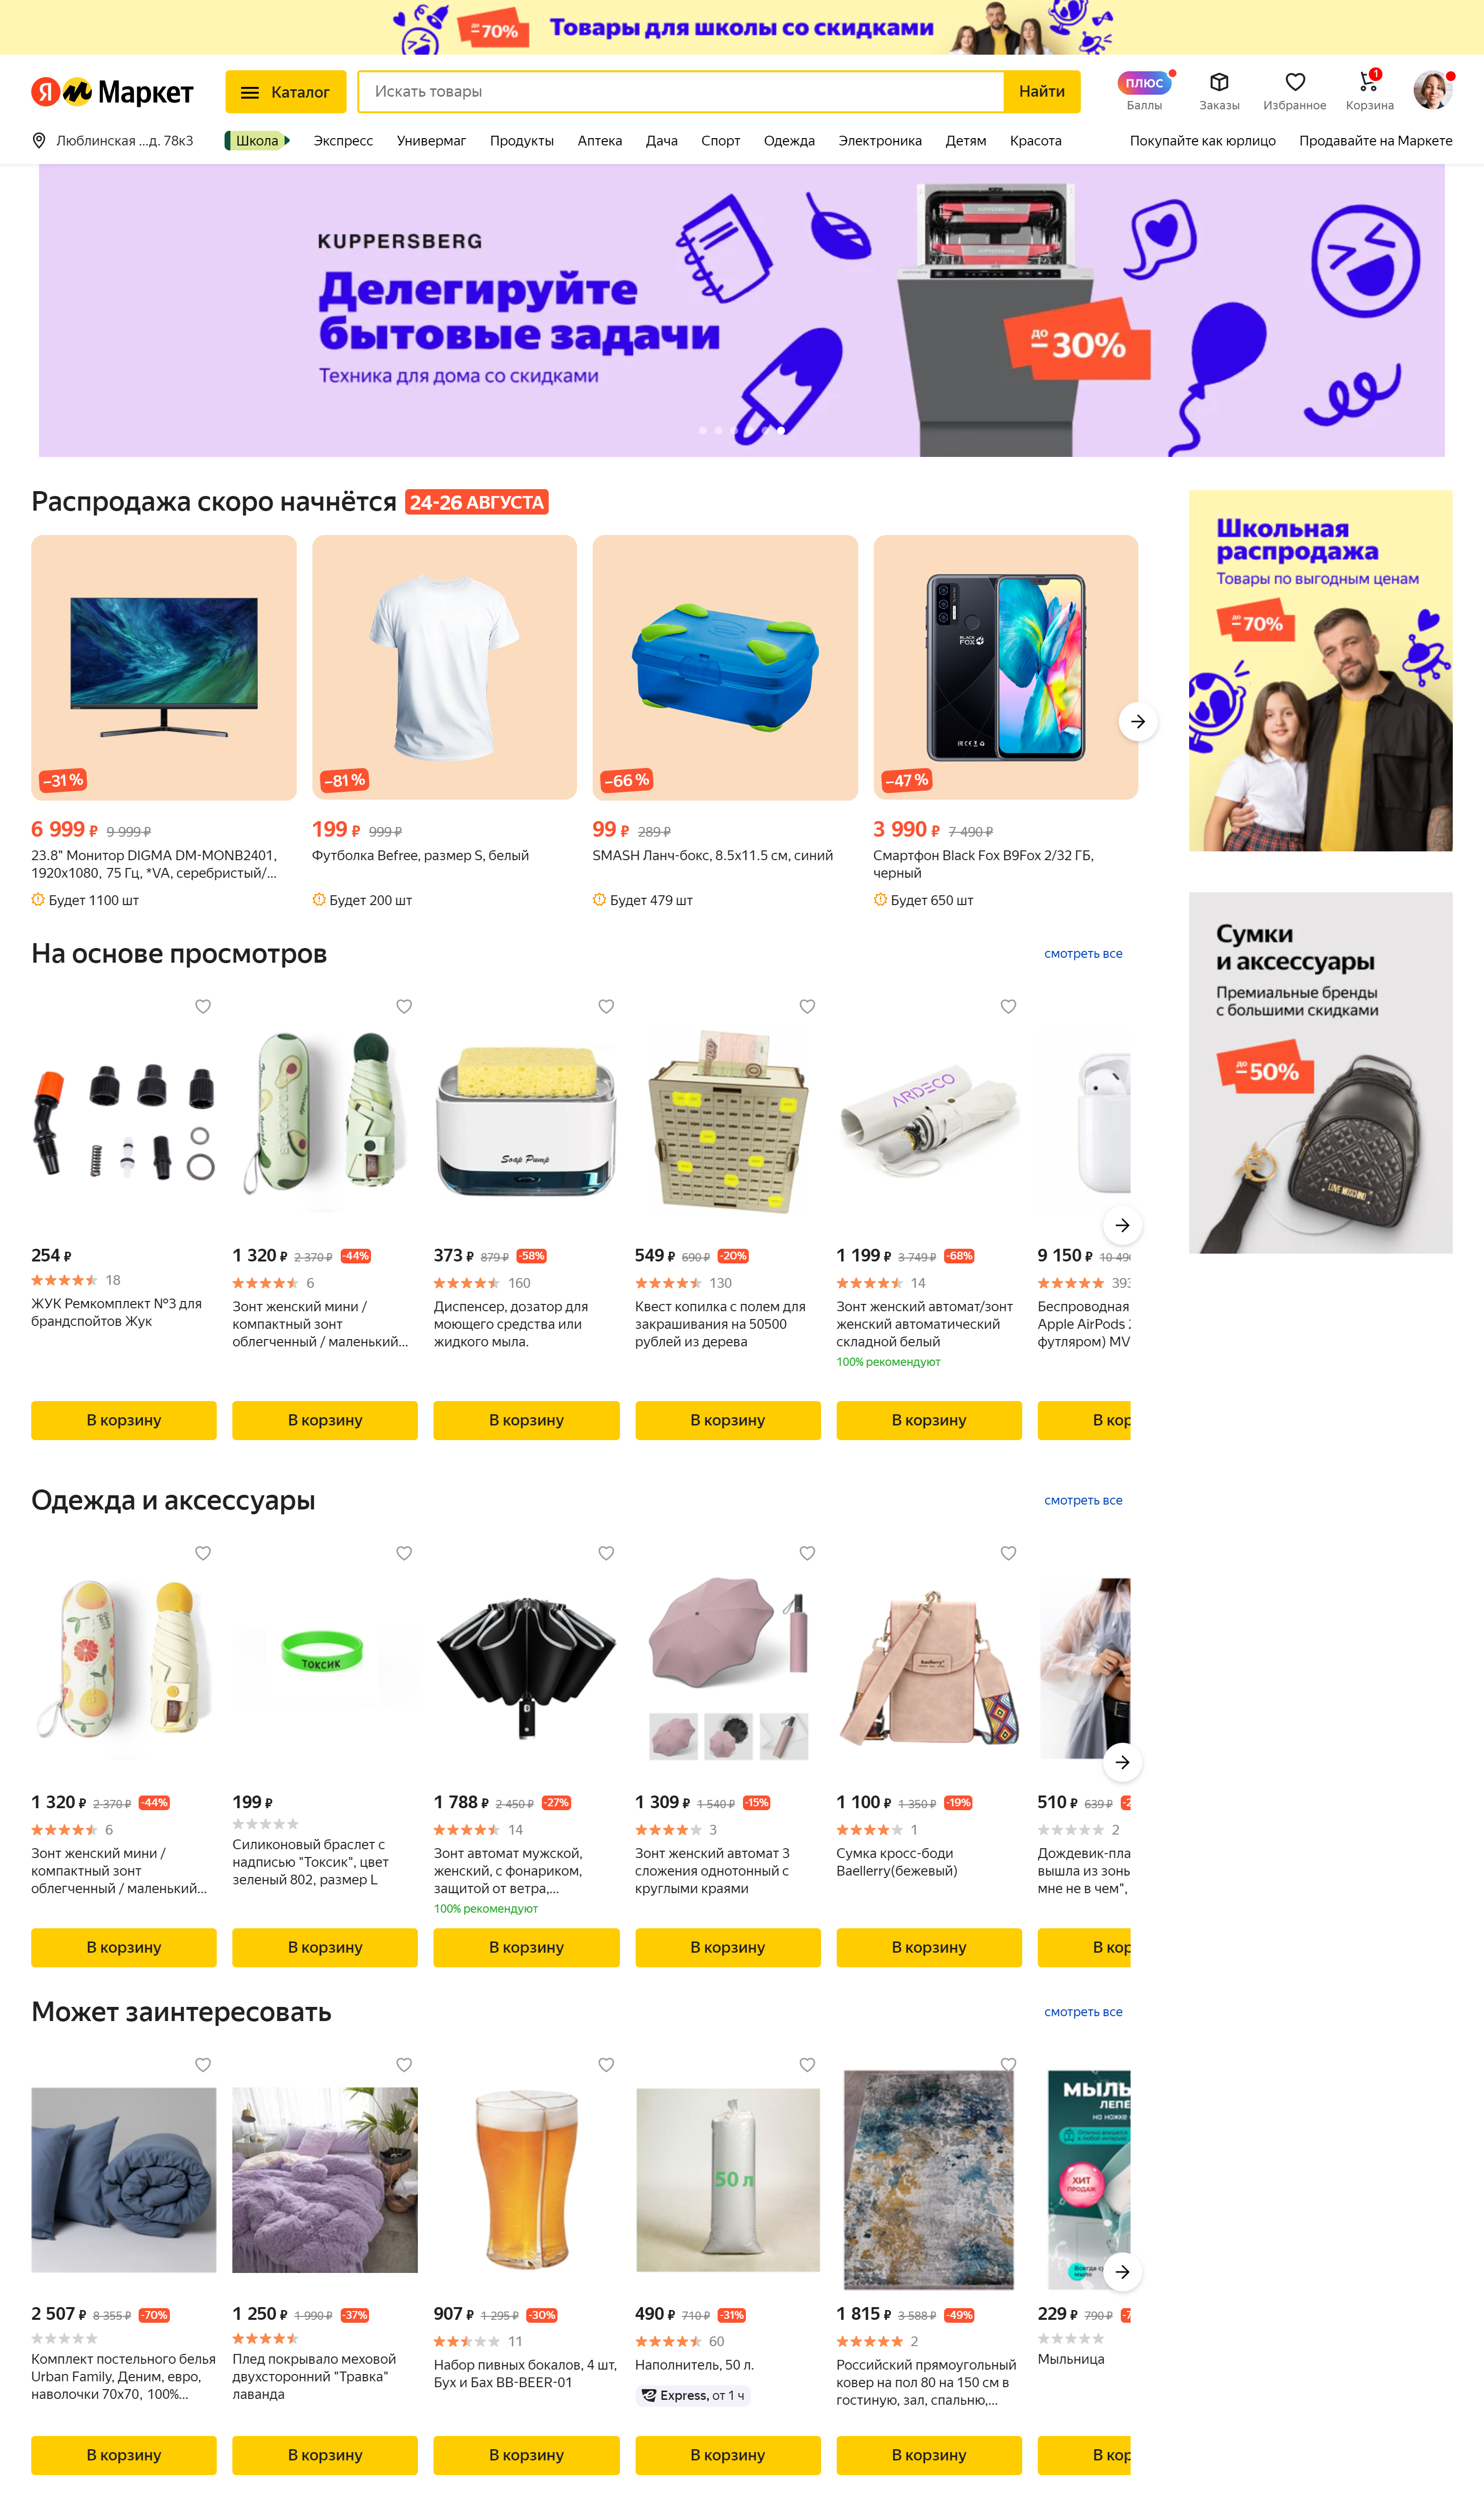Viewport: 1484px width, 2498px height.
Task: Click the Найти search button
Action: coord(1042,92)
